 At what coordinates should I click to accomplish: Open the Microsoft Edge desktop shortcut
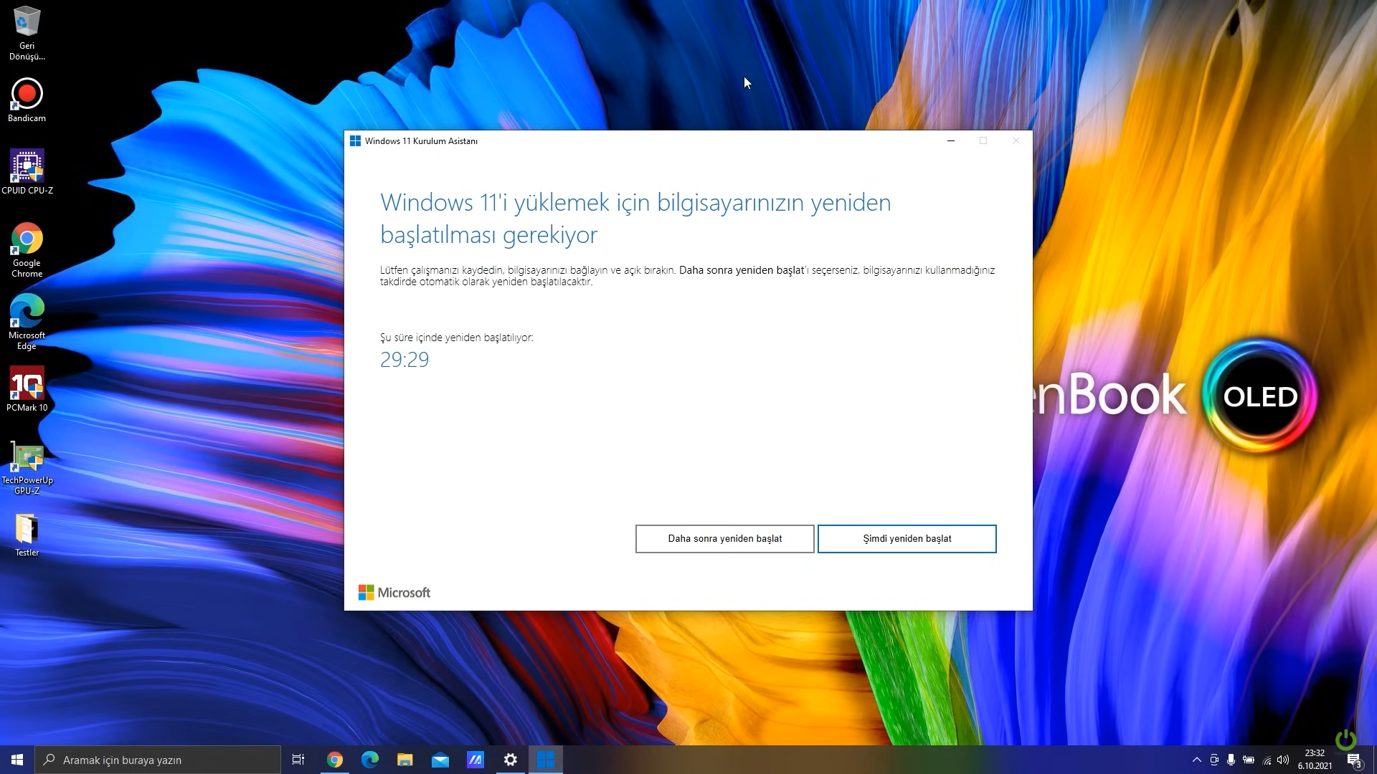tap(27, 312)
